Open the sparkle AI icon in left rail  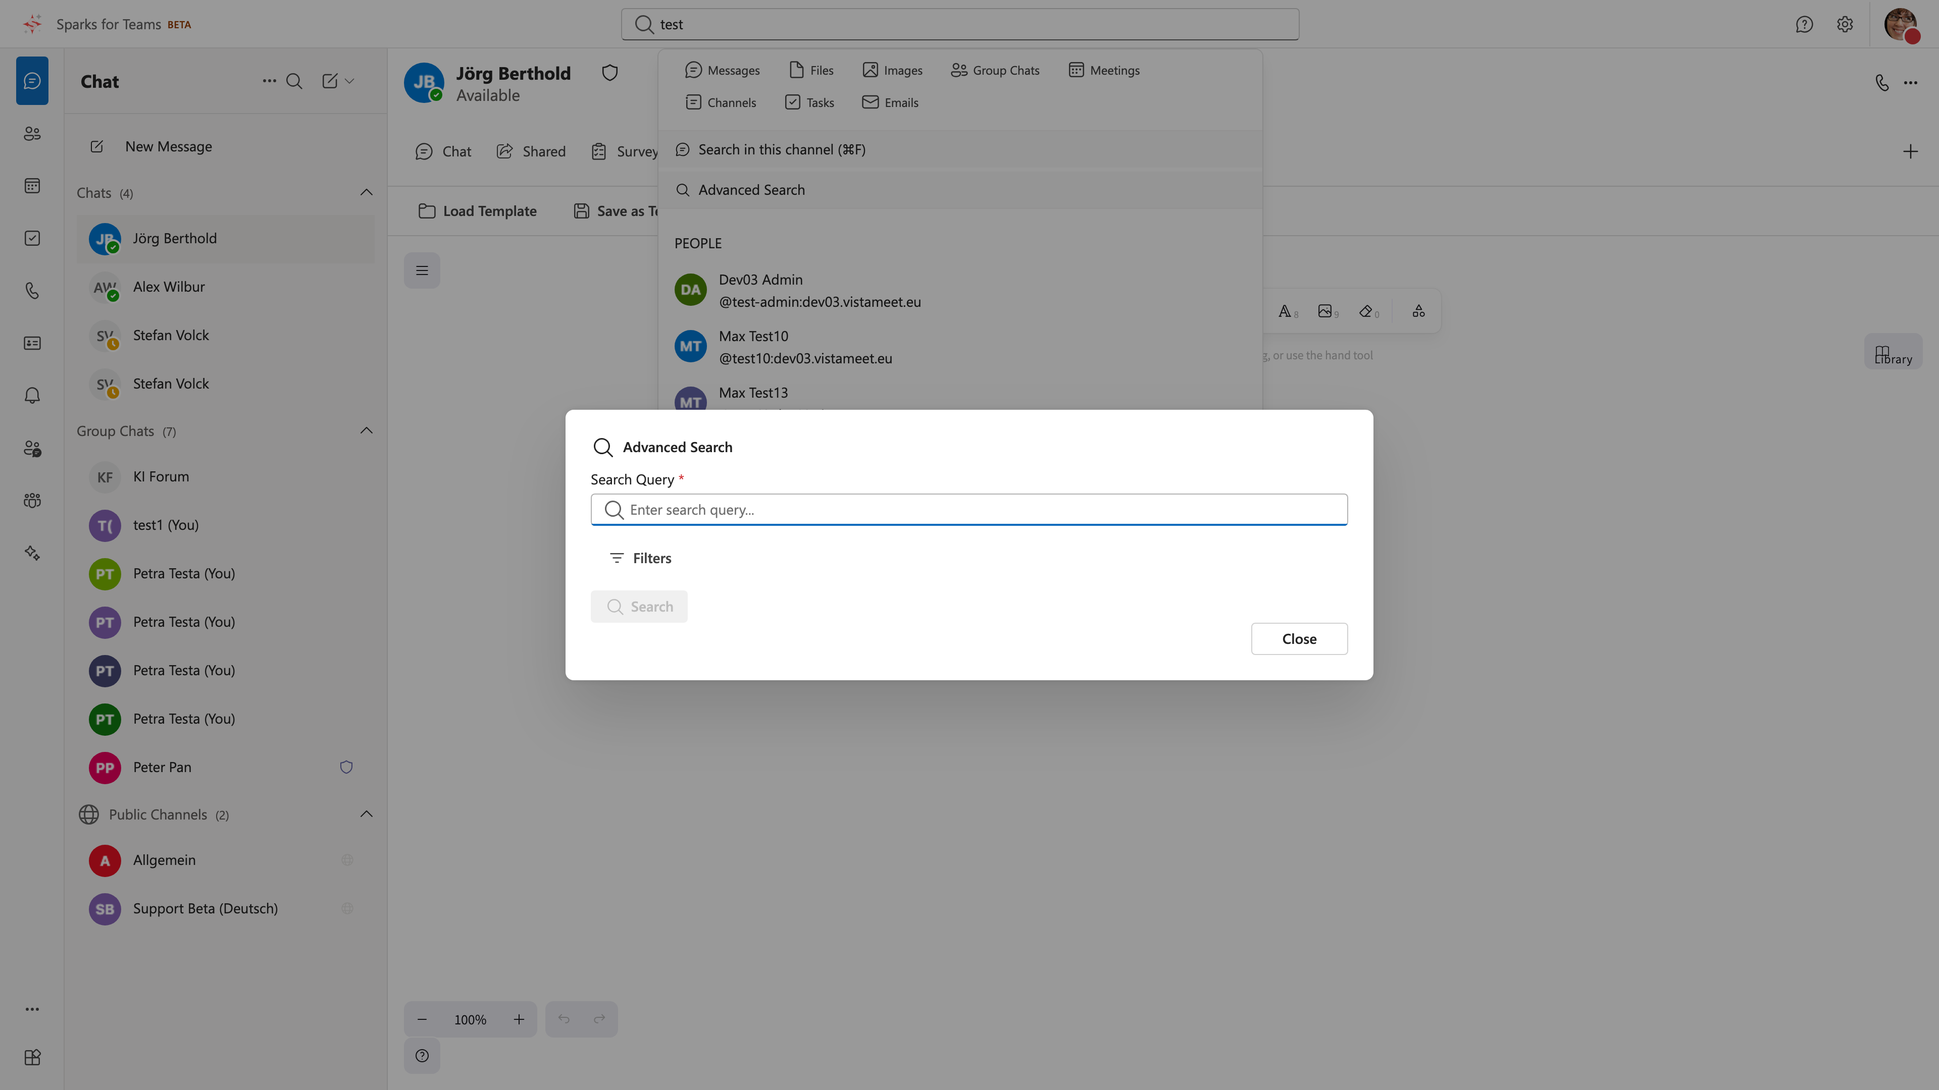coord(32,553)
